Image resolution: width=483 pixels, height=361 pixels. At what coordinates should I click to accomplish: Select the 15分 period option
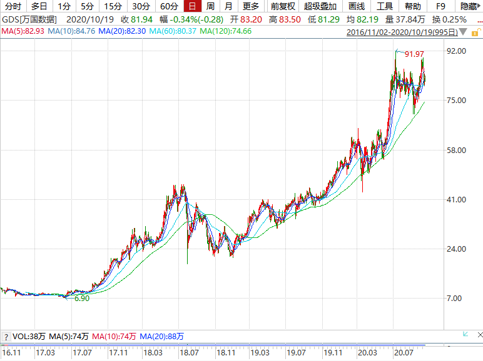pyautogui.click(x=113, y=6)
